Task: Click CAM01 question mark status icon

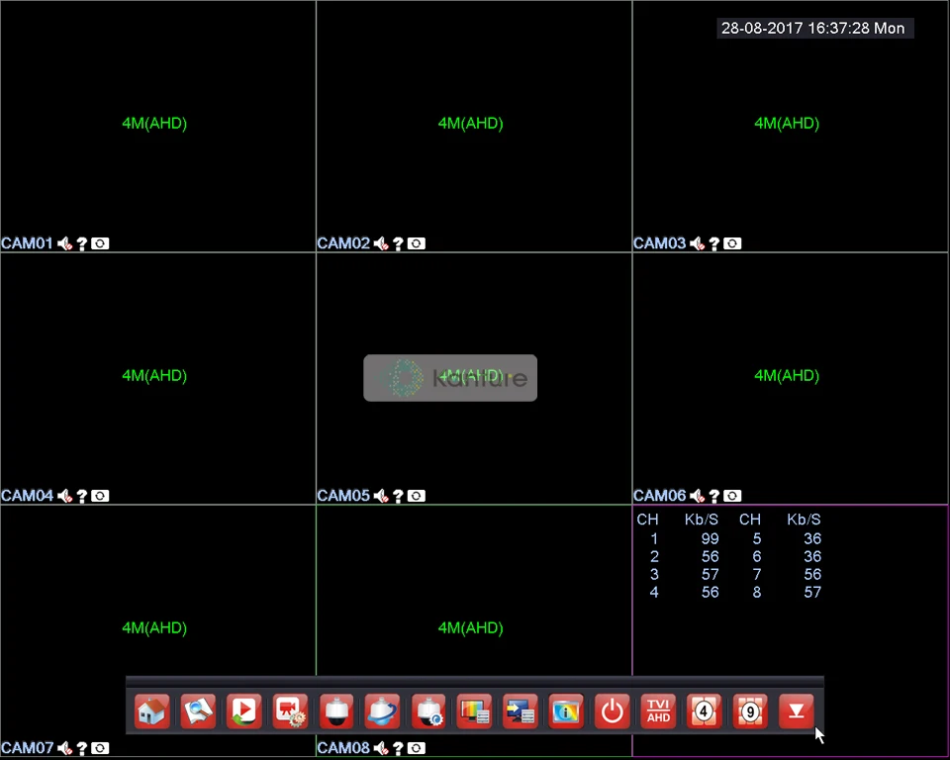Action: click(82, 243)
